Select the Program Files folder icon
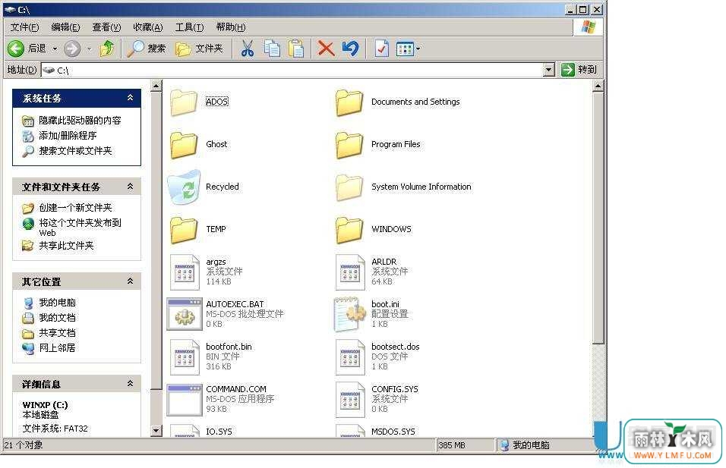Screen dimensions: 726x468 click(349, 145)
